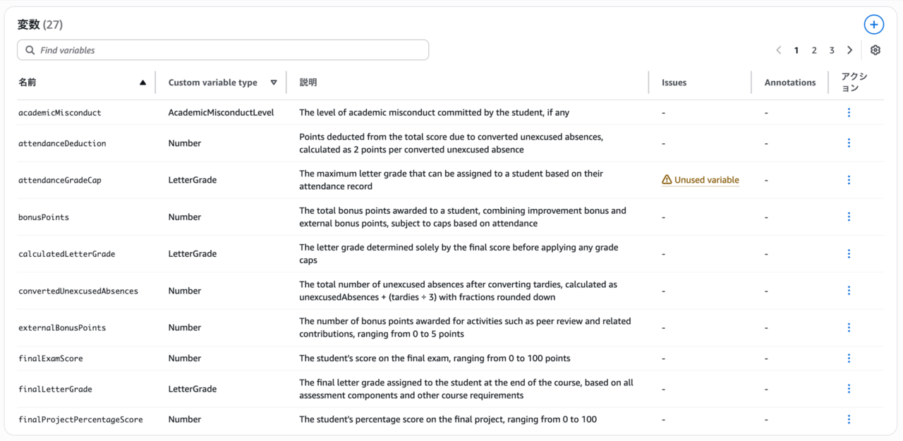This screenshot has width=903, height=441.
Task: Select page 1 in pagination
Action: tap(796, 50)
